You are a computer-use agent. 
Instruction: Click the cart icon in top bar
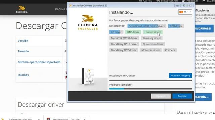pos(140,1)
